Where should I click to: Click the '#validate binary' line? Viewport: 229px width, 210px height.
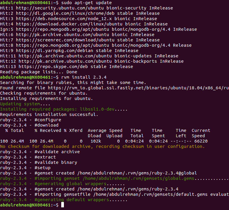tap(38, 163)
